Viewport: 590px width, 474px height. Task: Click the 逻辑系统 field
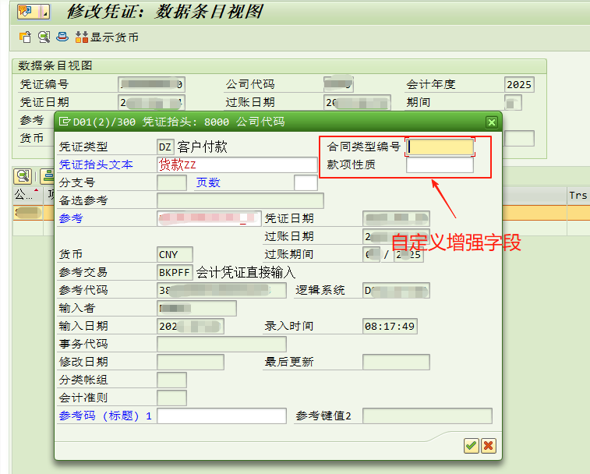tap(396, 291)
